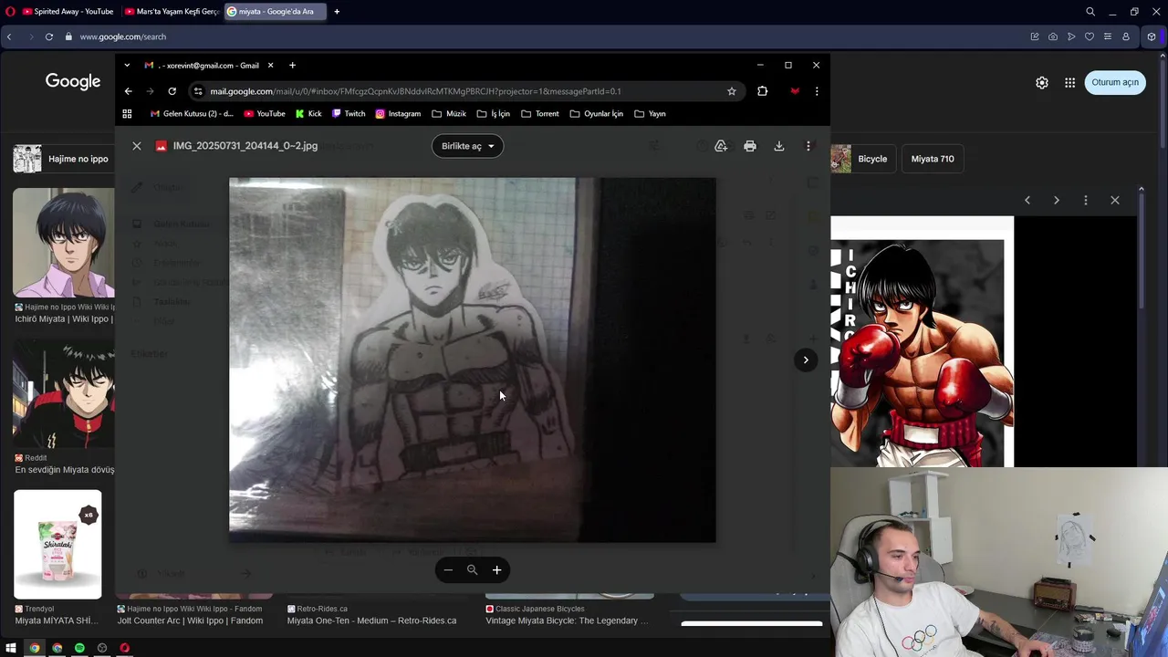Screen dimensions: 1168x657
Task: Open the Twitch bookmark
Action: point(349,114)
